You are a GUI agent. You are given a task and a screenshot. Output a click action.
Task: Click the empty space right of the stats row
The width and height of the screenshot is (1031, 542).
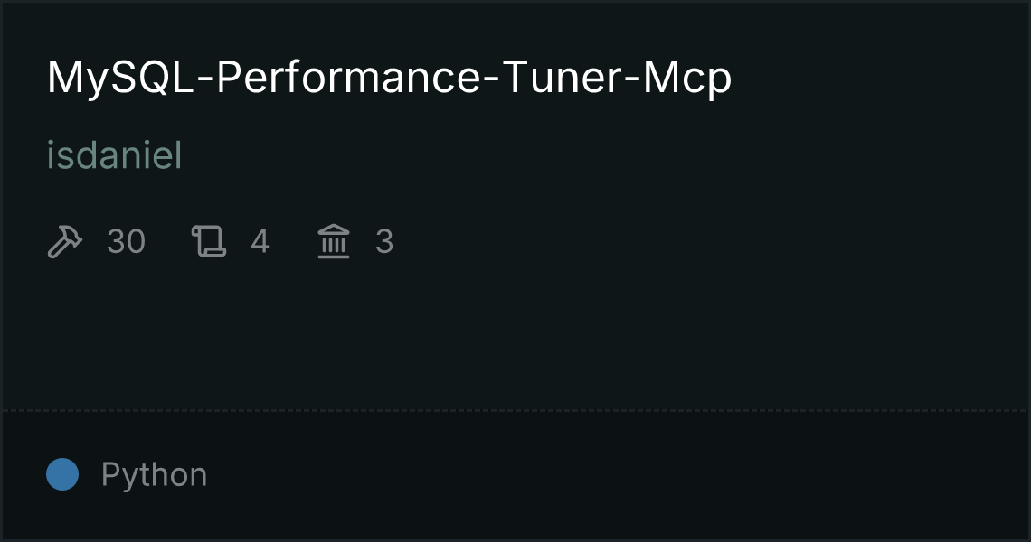point(705,242)
